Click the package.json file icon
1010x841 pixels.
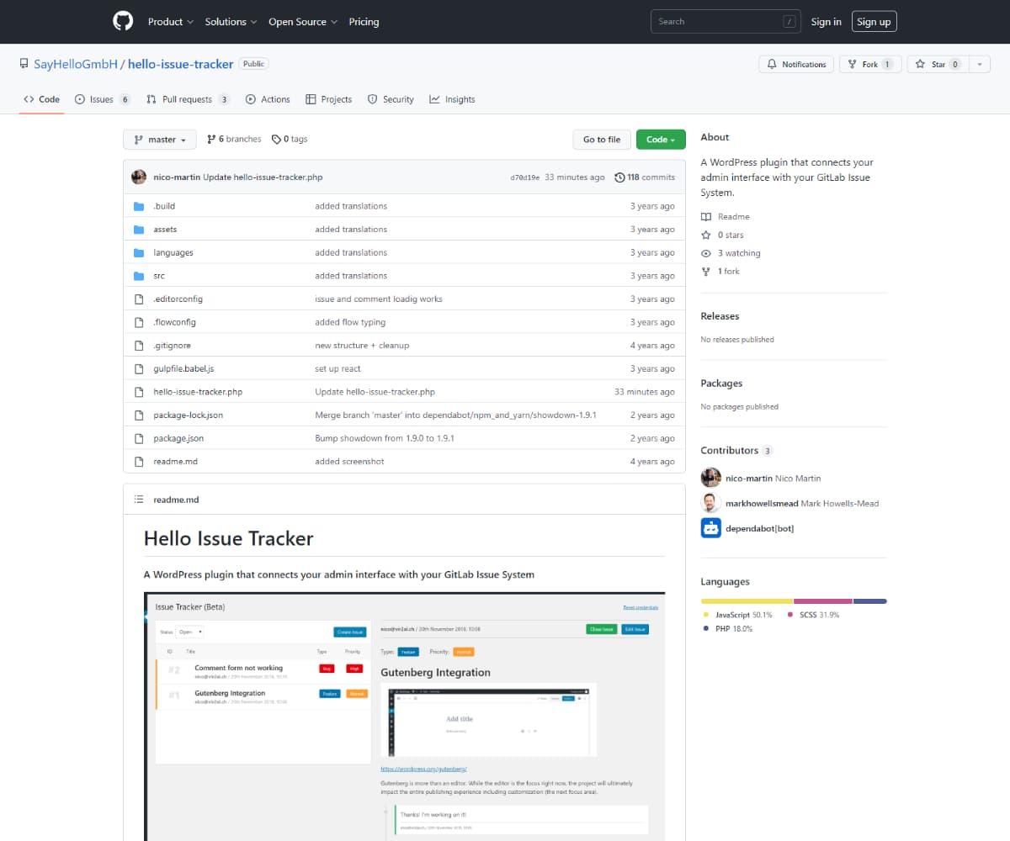[x=140, y=438]
